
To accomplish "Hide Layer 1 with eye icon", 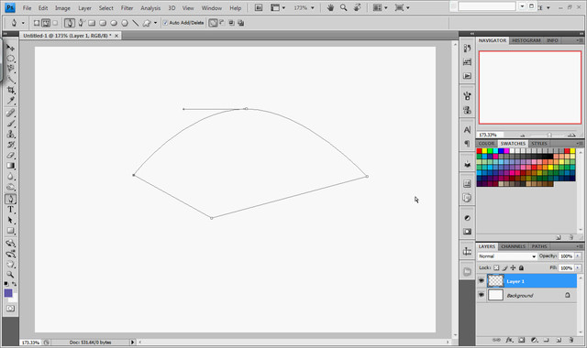I will click(x=481, y=281).
